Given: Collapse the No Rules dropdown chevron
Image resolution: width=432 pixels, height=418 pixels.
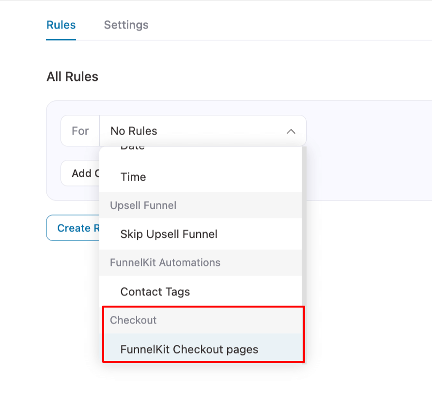Looking at the screenshot, I should pyautogui.click(x=291, y=131).
